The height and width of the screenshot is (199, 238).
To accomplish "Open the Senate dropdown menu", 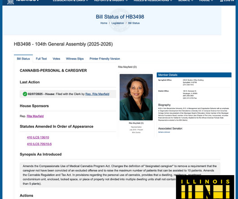I will (x=185, y=1).
